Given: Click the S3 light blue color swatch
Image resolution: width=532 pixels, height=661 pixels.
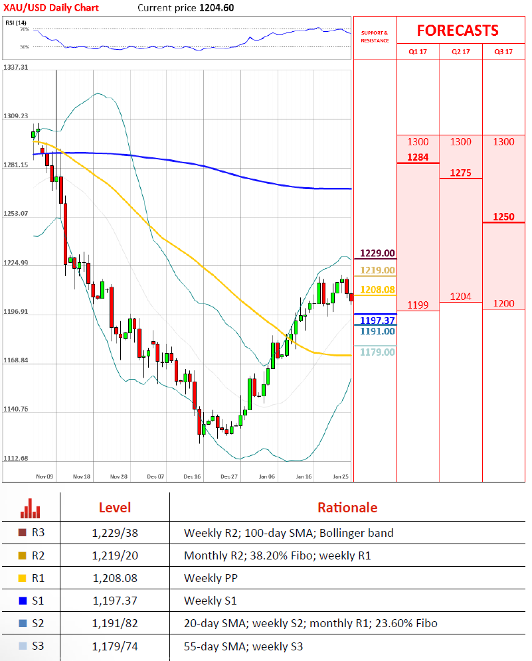Looking at the screenshot, I should pyautogui.click(x=23, y=646).
